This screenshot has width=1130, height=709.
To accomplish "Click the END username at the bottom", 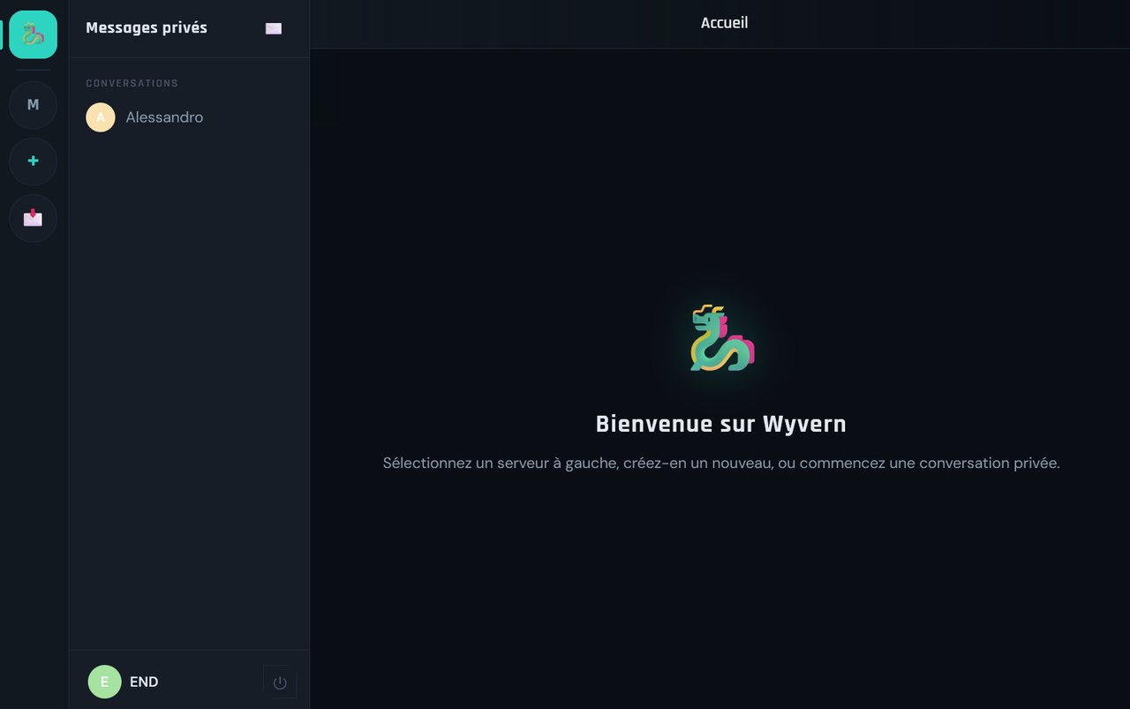I will pos(144,682).
